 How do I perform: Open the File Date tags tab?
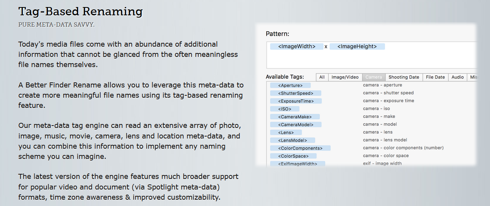pos(435,77)
